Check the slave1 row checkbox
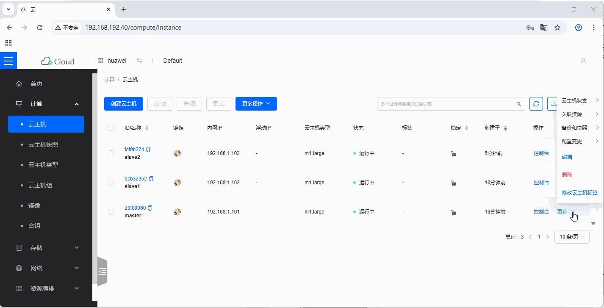604x308 pixels. point(111,183)
